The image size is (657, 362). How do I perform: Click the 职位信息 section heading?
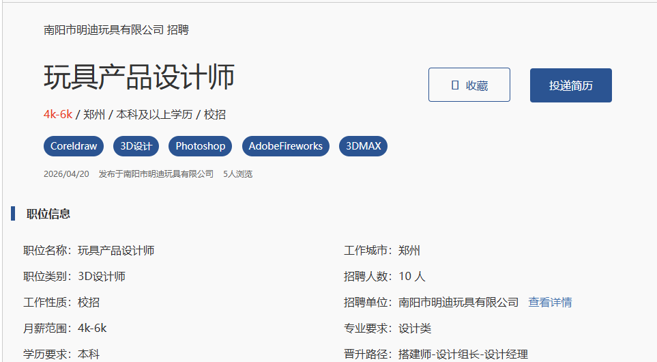[x=48, y=214]
